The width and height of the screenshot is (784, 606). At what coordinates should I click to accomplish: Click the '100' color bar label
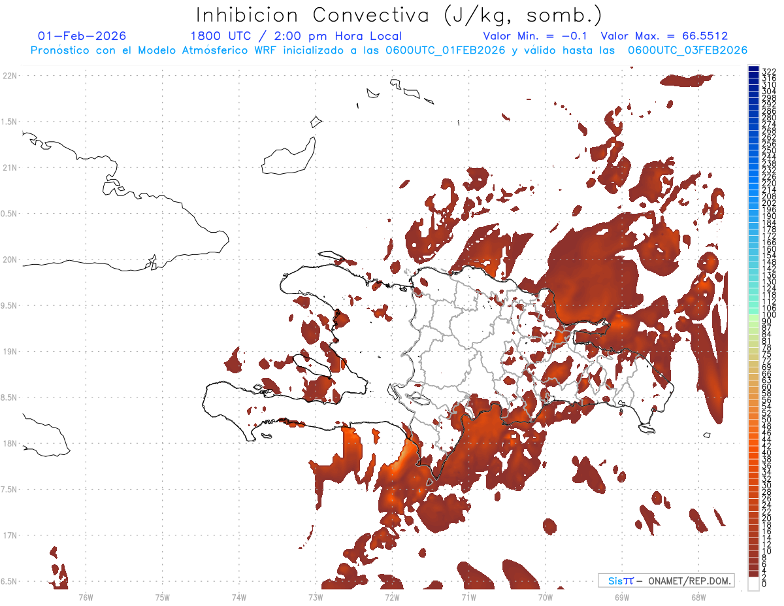click(x=768, y=315)
